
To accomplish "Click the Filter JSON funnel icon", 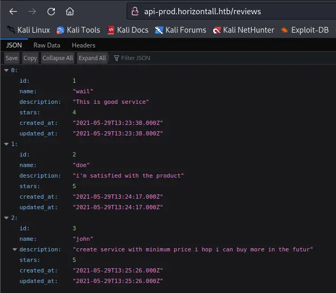I will point(117,58).
